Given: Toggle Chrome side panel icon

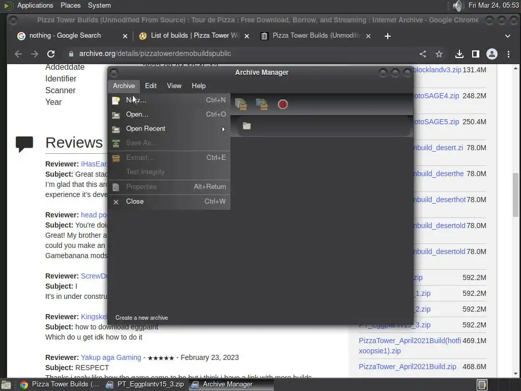Looking at the screenshot, I should [476, 54].
